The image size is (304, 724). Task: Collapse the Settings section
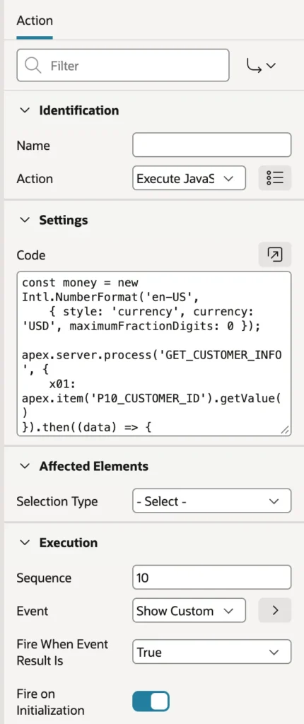[25, 220]
